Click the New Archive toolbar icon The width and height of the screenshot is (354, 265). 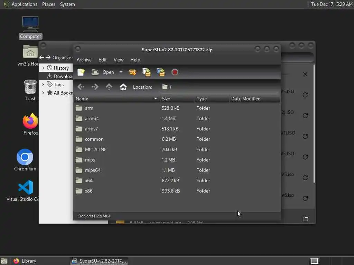[81, 72]
